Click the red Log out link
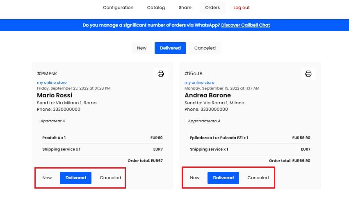The height and width of the screenshot is (216, 349). (242, 7)
